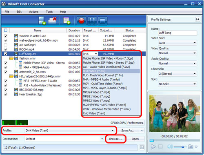
Task: Click the snapshot camera icon
Action: [x=191, y=147]
